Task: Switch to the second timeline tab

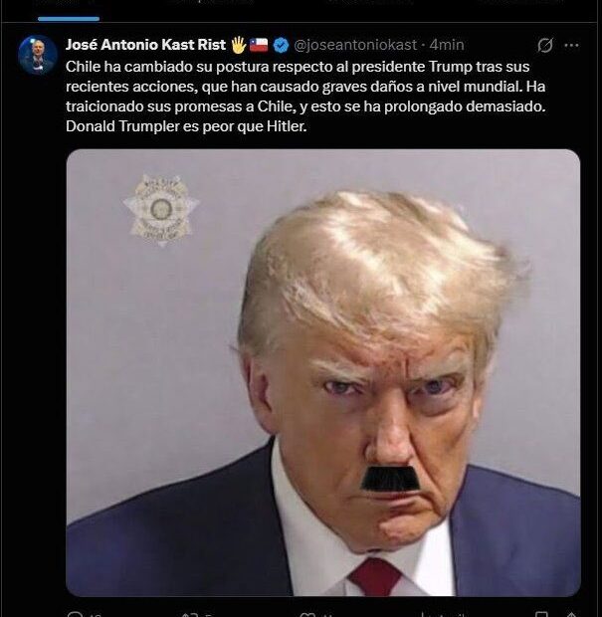Action: 213,3
